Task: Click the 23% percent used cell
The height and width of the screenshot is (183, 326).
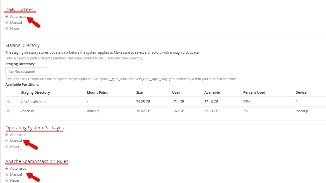Action: point(247,102)
